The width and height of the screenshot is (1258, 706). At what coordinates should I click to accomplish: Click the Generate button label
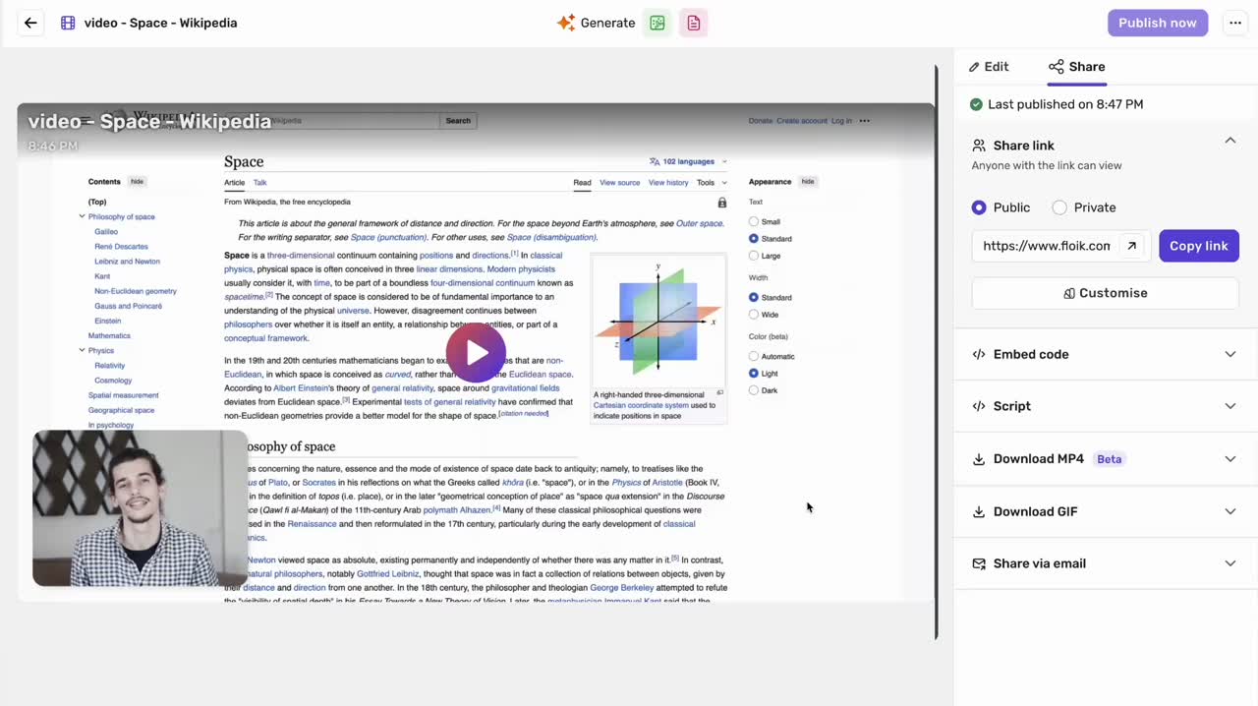607,23
